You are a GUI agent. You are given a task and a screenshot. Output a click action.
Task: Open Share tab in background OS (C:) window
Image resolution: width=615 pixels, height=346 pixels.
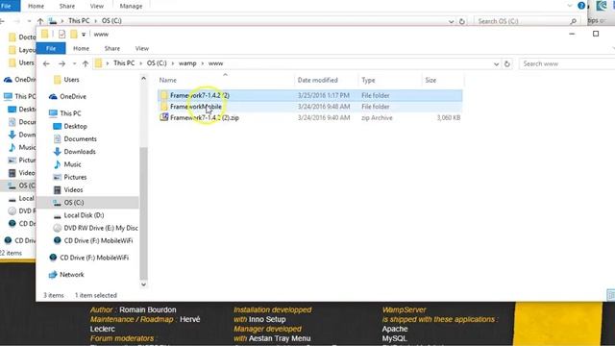[67, 6]
